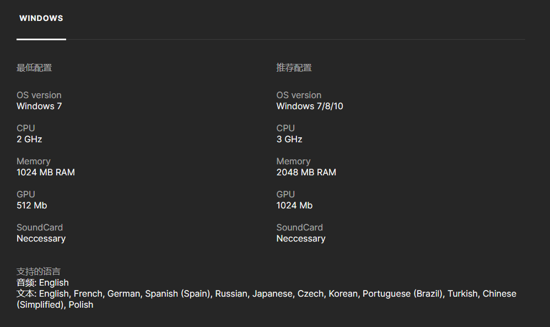Click the 文本 supported languages list
The width and height of the screenshot is (550, 327).
coord(267,299)
